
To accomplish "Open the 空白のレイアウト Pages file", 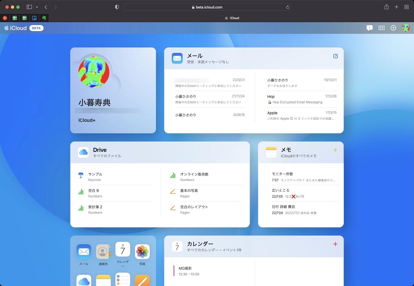I will click(x=206, y=209).
